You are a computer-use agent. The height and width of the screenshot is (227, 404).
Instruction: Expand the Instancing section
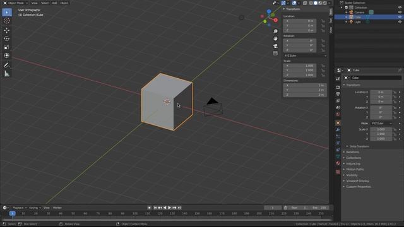(x=353, y=164)
